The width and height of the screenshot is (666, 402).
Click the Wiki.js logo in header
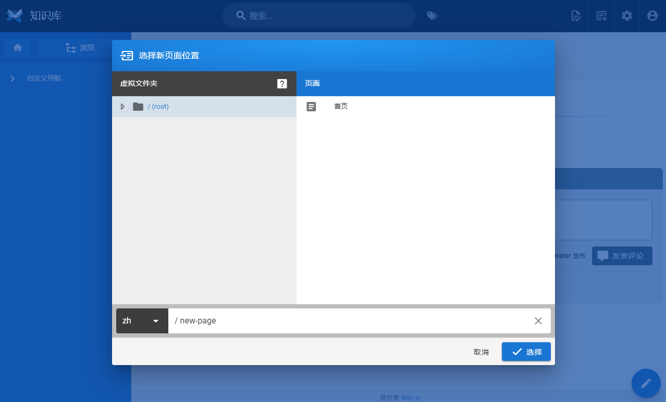click(x=15, y=16)
